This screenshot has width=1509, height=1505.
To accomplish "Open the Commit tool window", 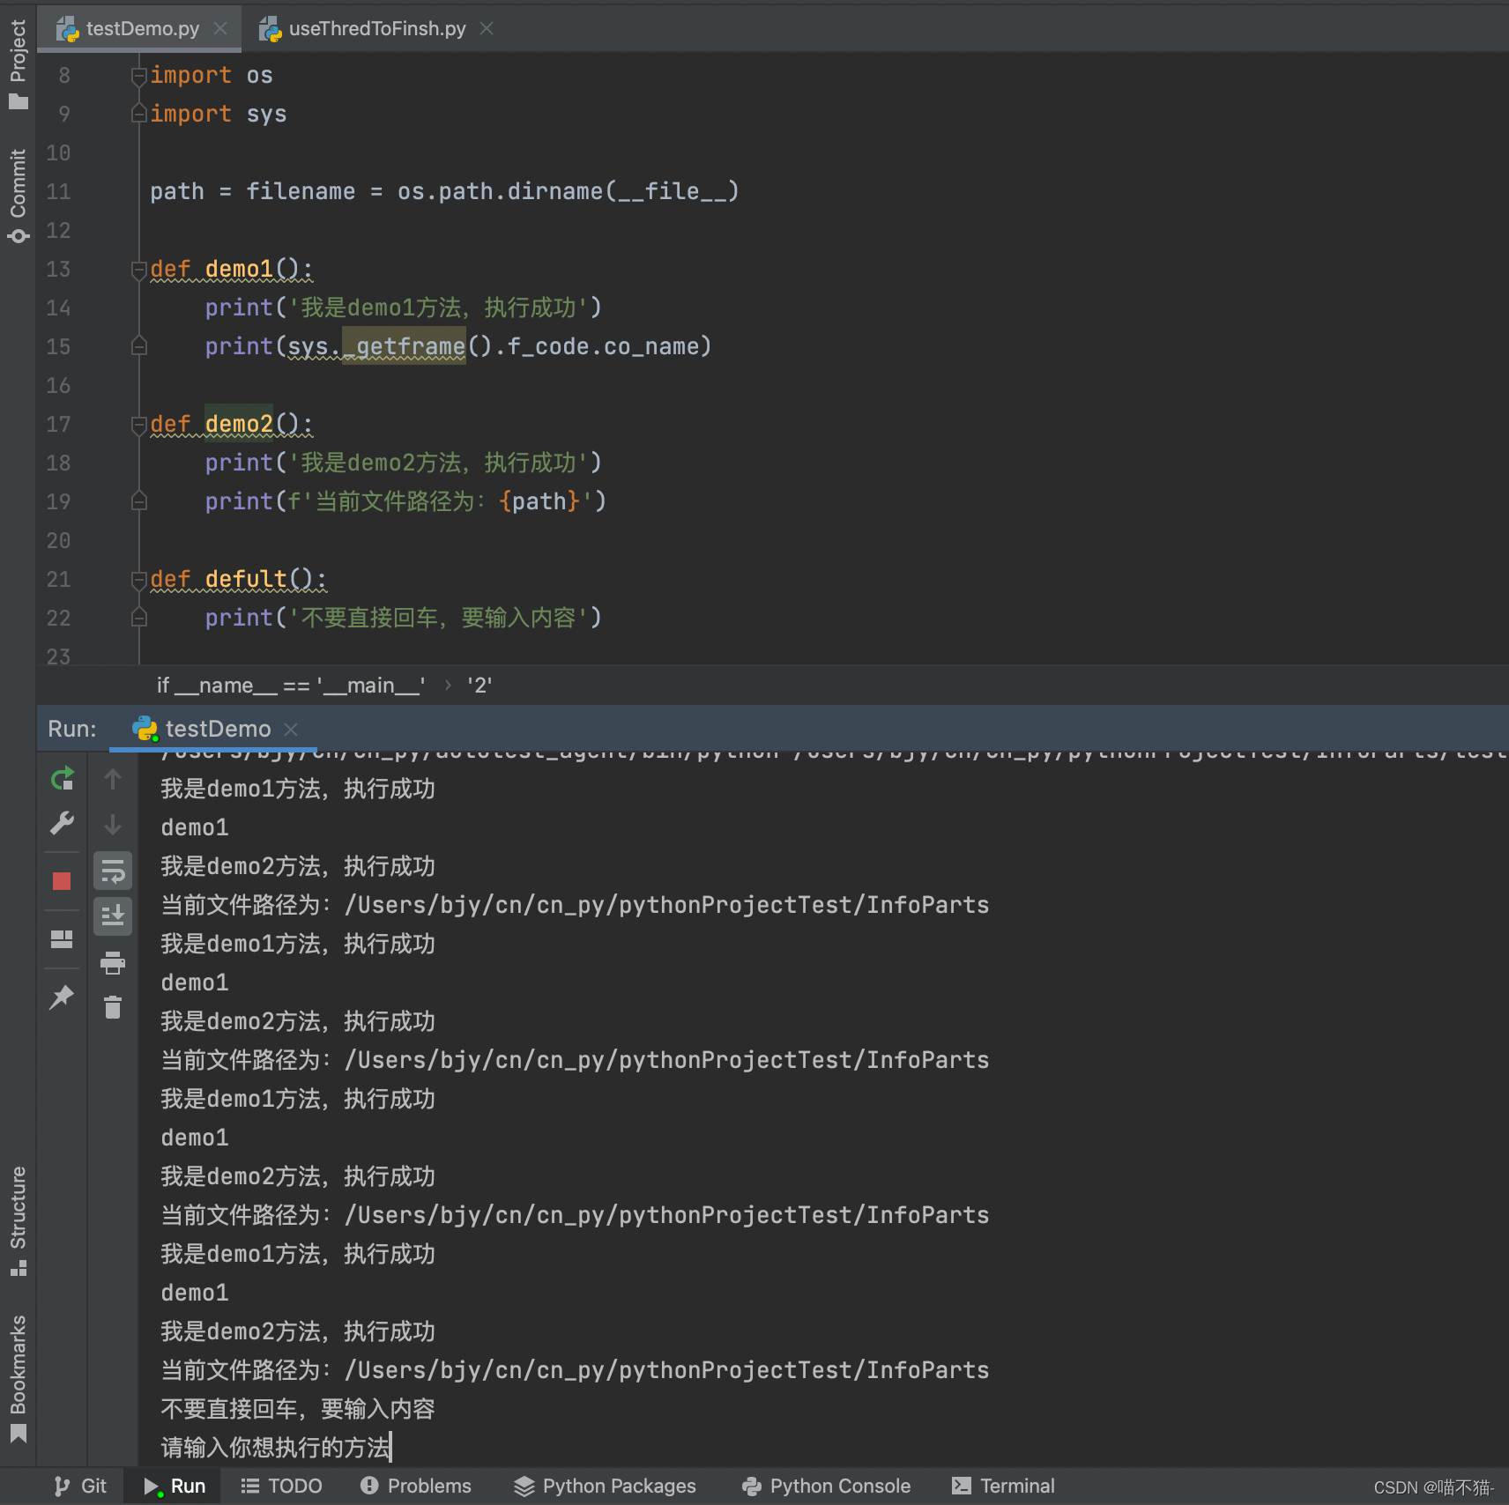I will (18, 196).
